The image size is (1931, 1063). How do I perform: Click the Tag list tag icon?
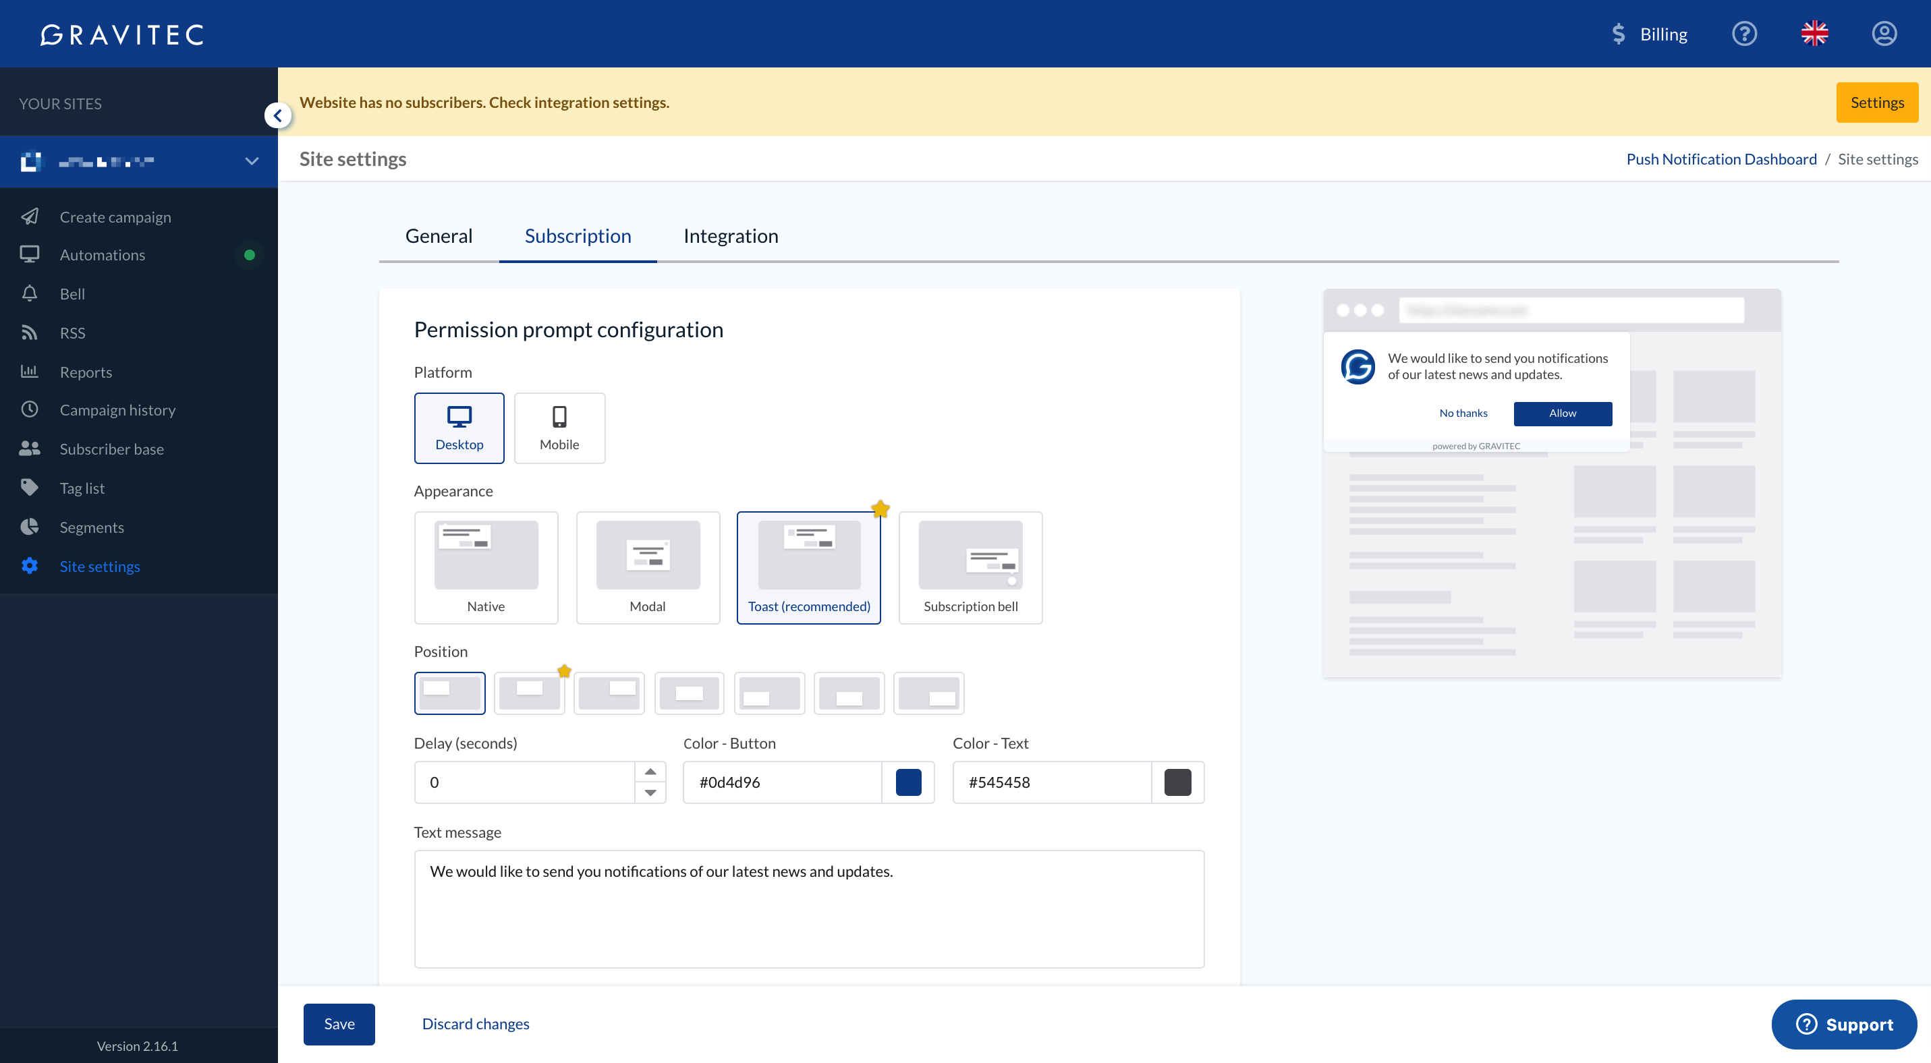click(29, 488)
